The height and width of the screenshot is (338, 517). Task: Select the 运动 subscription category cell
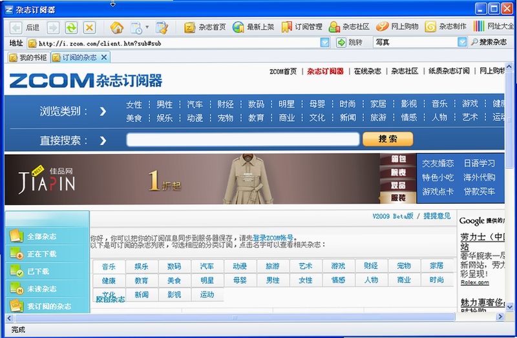point(207,295)
